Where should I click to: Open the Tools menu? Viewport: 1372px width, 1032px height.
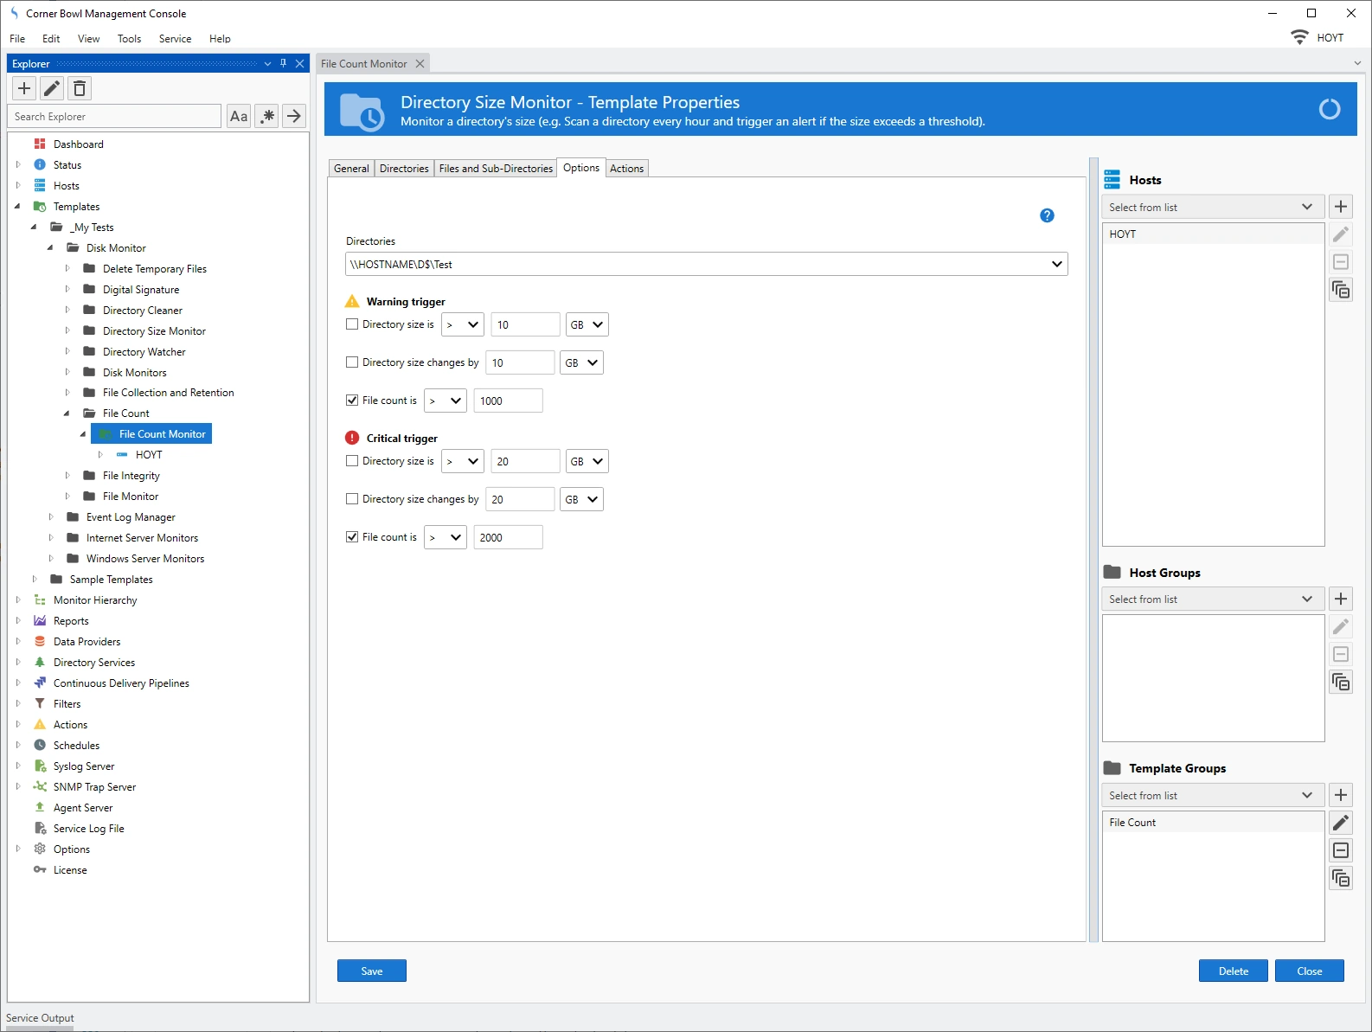(x=129, y=39)
